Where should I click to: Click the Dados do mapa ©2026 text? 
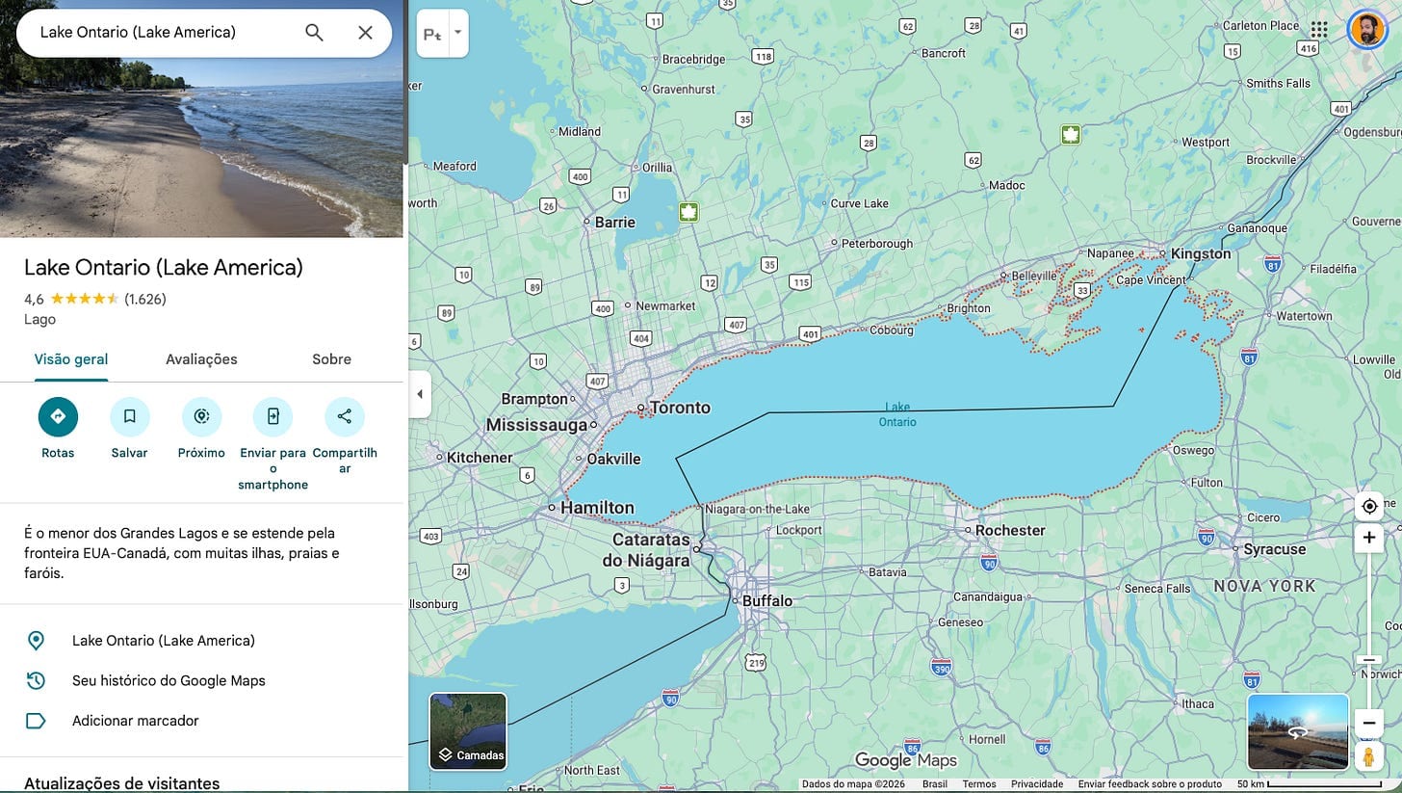point(855,784)
